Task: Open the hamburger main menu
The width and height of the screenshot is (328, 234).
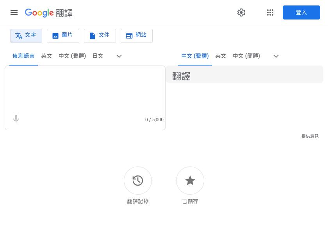Action: pos(14,12)
